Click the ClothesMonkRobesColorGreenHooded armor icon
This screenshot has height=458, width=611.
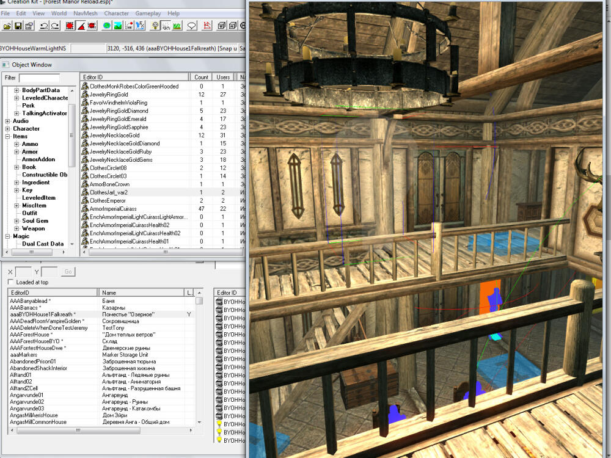85,86
